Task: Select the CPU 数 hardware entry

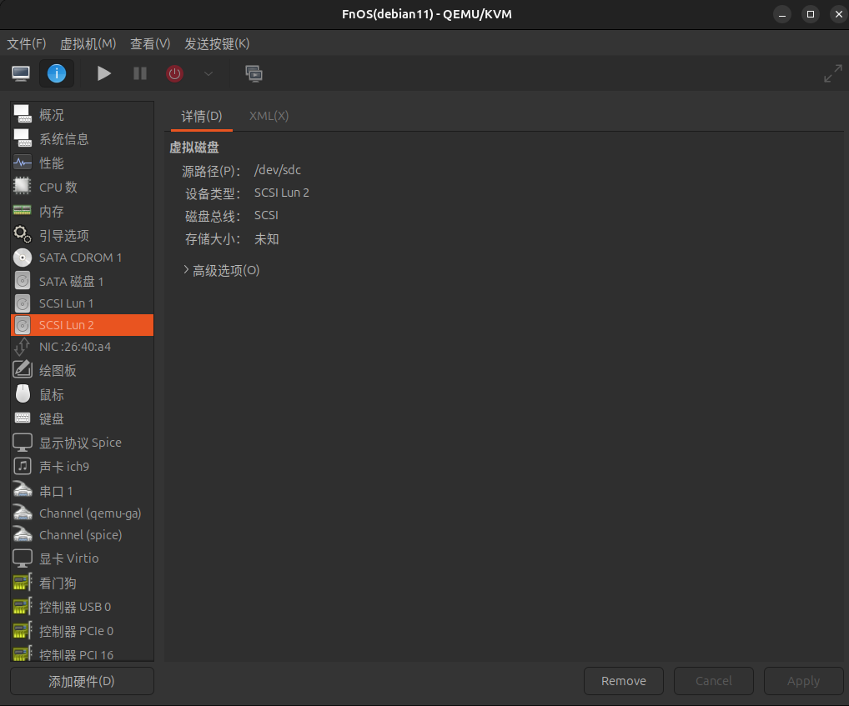Action: pos(58,188)
